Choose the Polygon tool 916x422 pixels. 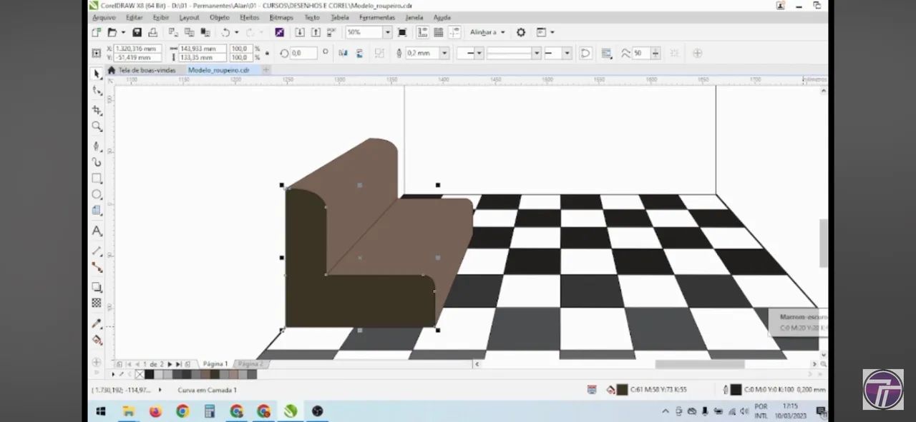tap(97, 211)
